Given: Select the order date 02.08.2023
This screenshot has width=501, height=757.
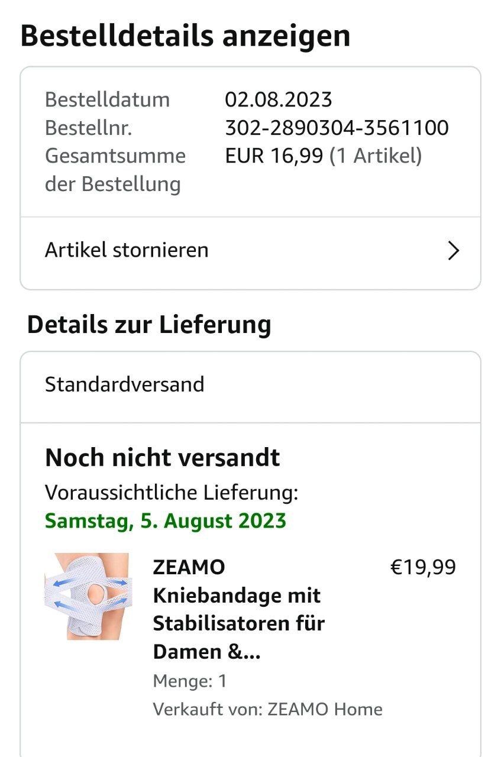Looking at the screenshot, I should [278, 99].
